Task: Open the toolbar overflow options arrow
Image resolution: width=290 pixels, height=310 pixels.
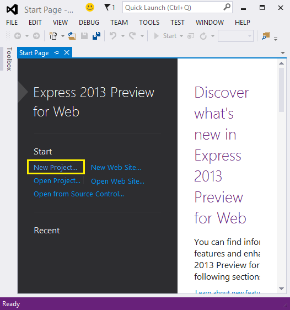Action: [276, 39]
